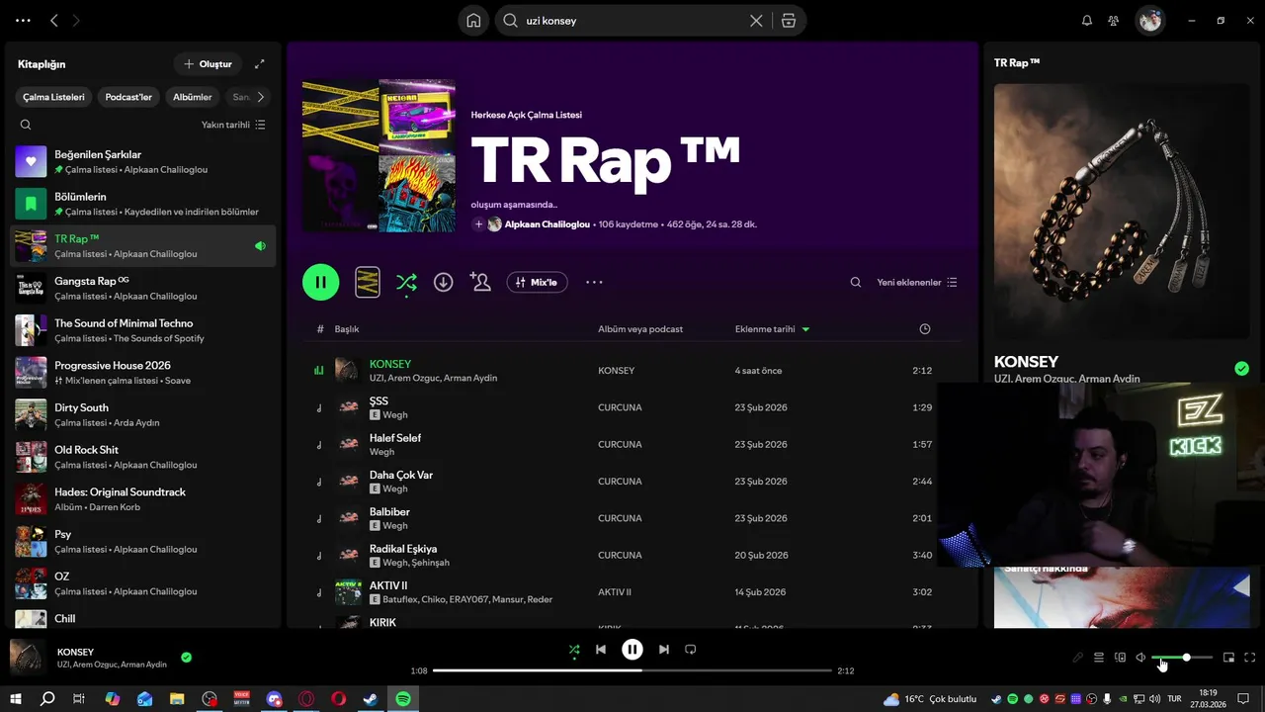Add playlist collaborator with plus icon by owner
The image size is (1265, 712).
tap(479, 224)
